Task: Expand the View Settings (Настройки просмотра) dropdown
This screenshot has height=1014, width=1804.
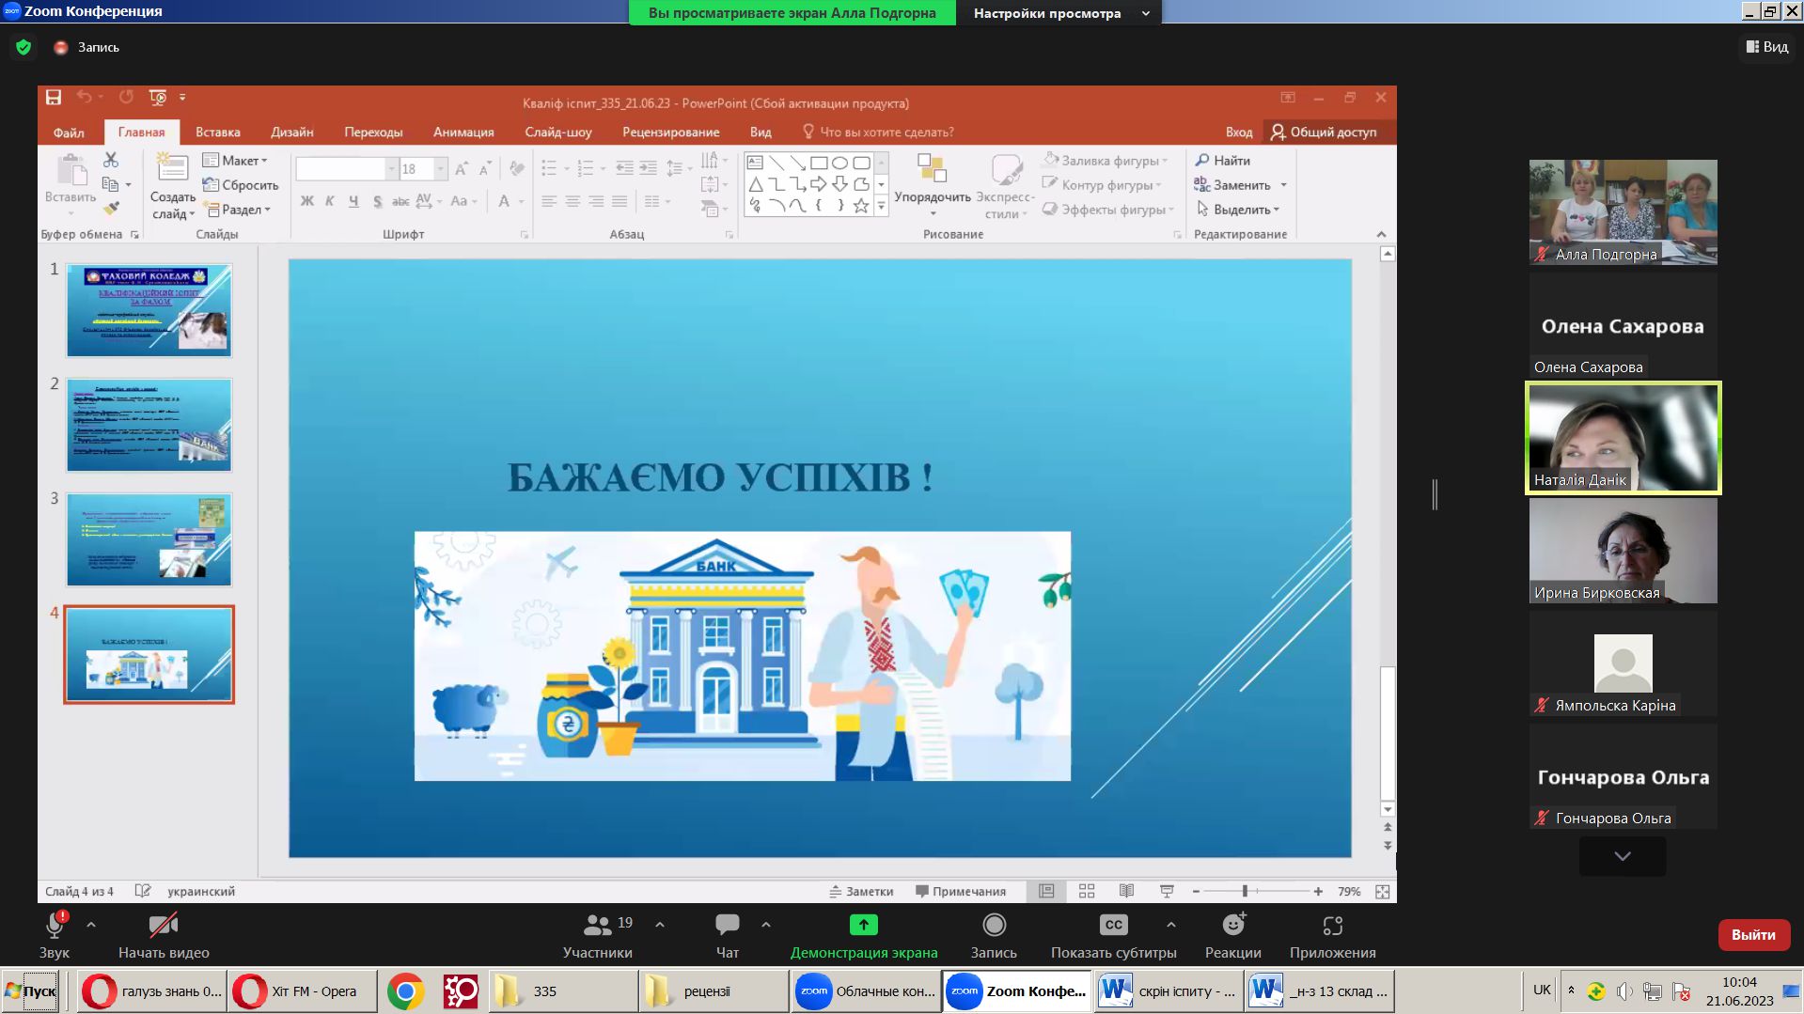Action: click(x=1145, y=13)
